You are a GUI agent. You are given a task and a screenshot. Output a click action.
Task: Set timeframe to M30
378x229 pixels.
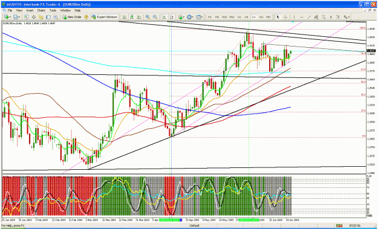tap(232, 17)
